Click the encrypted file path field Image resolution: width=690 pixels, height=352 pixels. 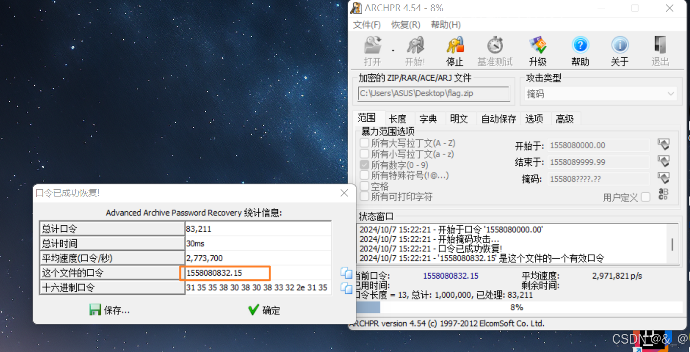(434, 93)
